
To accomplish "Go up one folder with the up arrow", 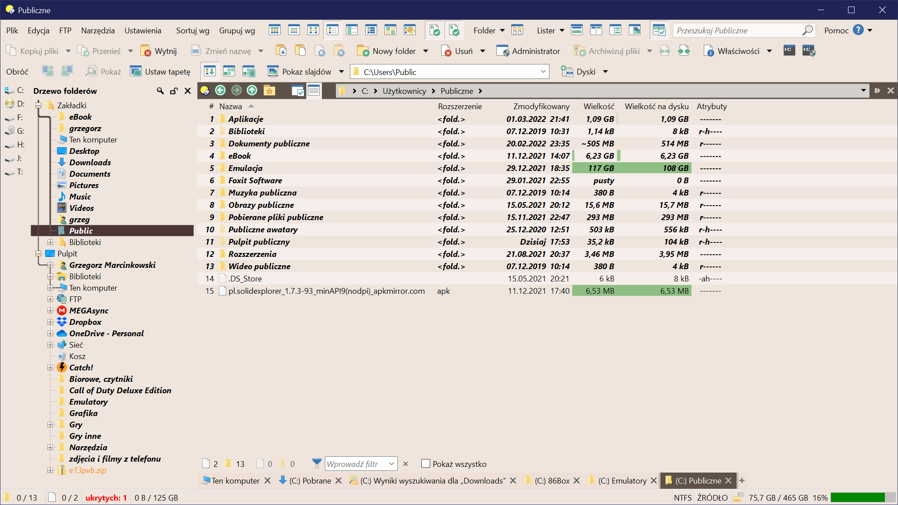I will click(252, 90).
